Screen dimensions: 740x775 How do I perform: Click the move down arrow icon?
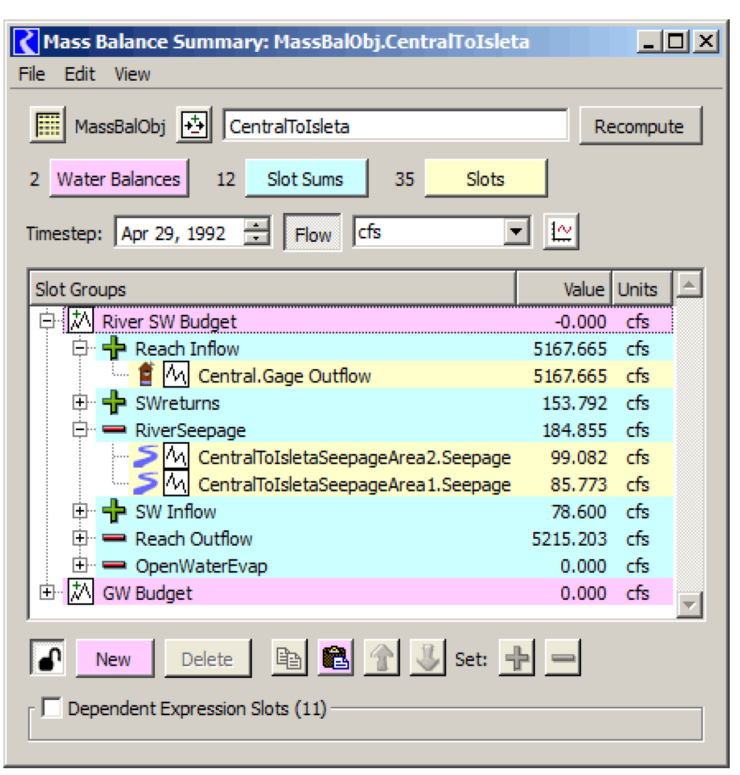tap(427, 658)
